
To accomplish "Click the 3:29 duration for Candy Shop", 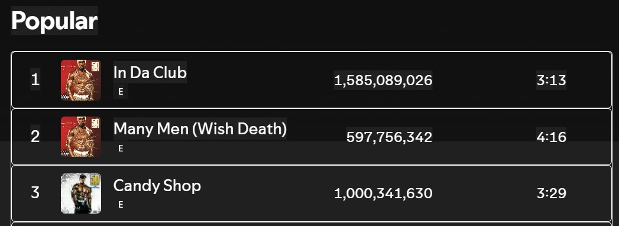I will pyautogui.click(x=552, y=193).
